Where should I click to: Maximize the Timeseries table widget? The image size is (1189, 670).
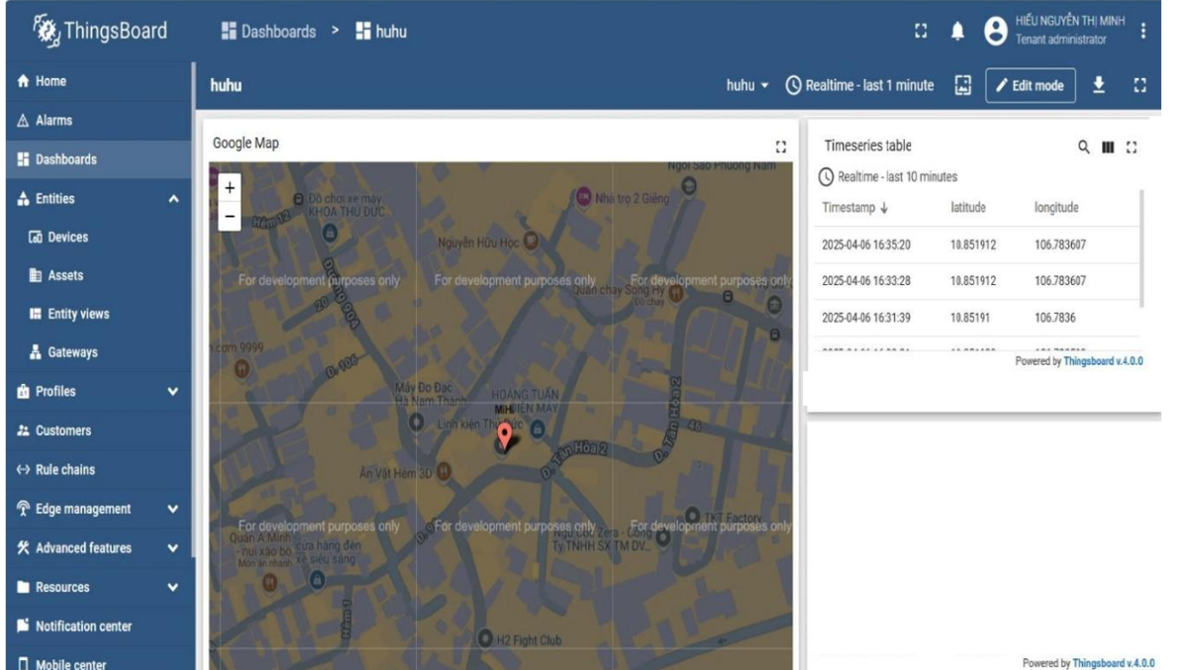pyautogui.click(x=1132, y=147)
